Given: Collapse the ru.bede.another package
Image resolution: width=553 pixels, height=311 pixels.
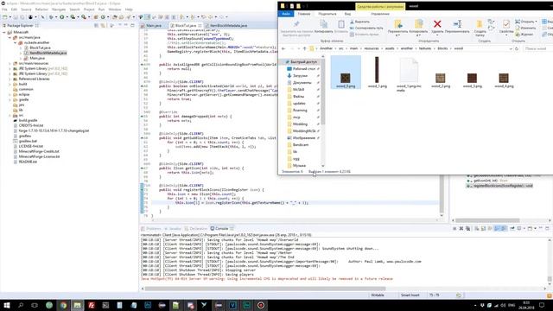Looking at the screenshot, I should (16, 42).
